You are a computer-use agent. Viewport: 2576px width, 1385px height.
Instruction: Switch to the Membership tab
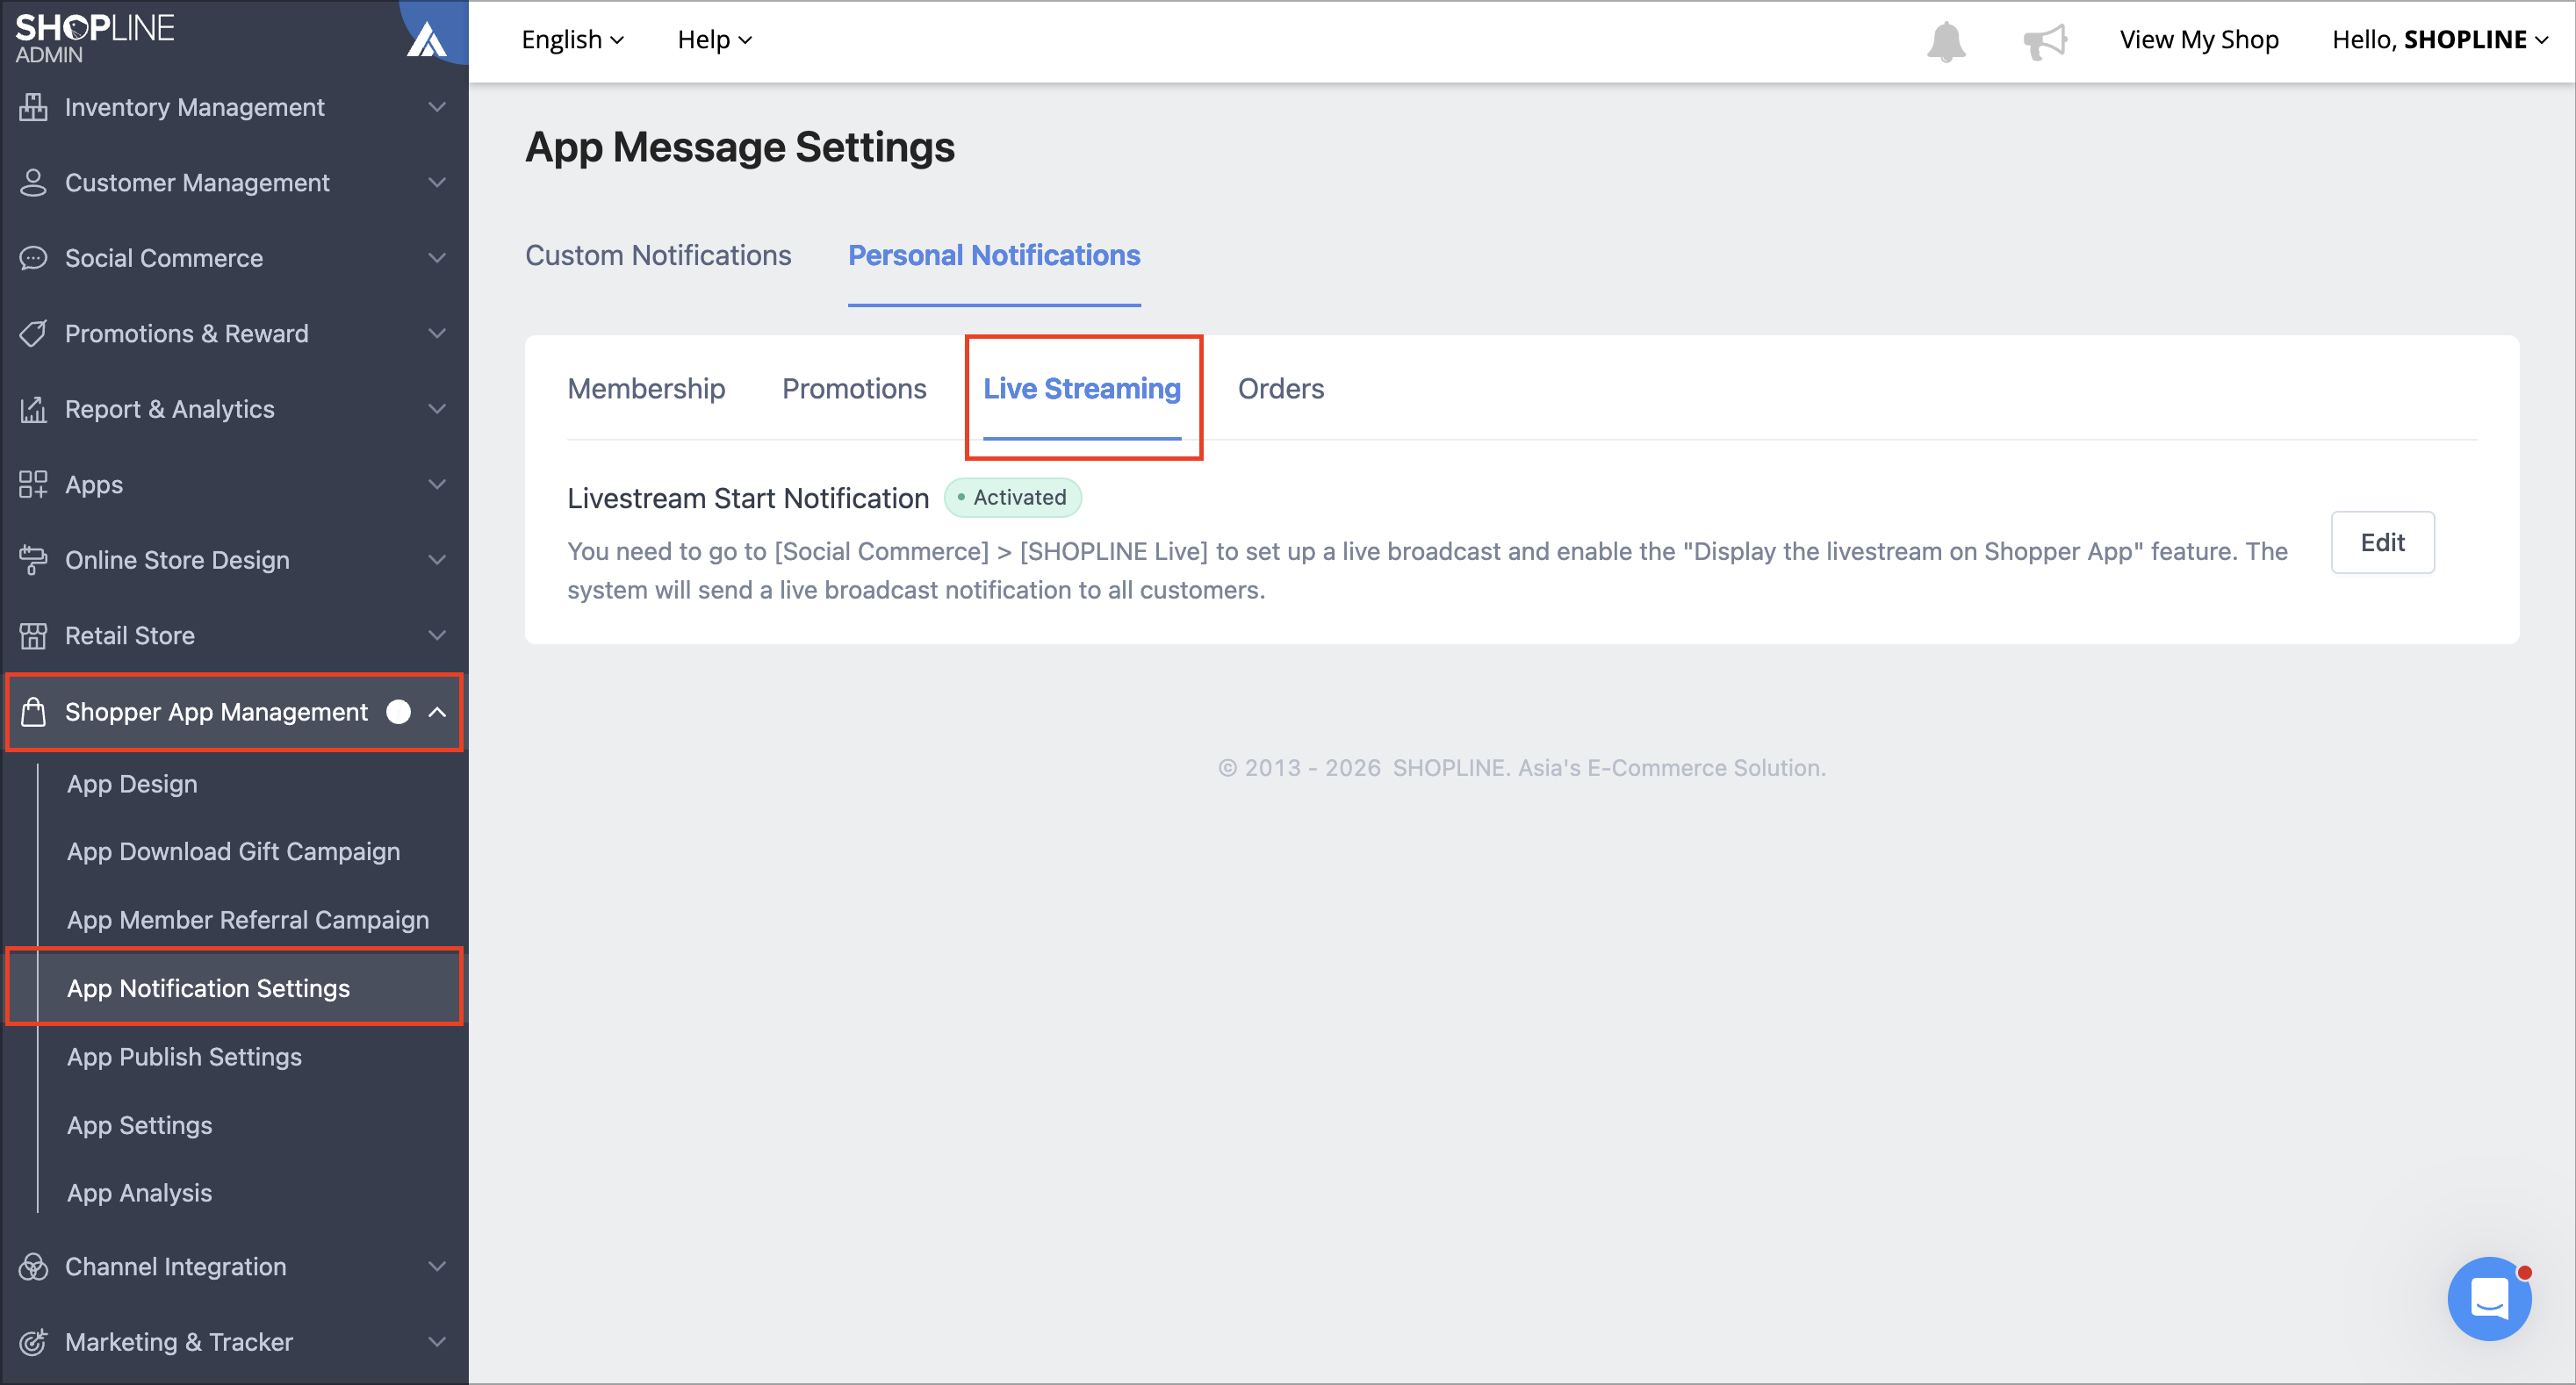pyautogui.click(x=646, y=389)
